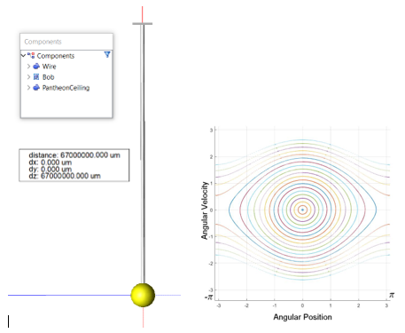Click the π label at right of x-axis
The width and height of the screenshot is (405, 333).
392,295
